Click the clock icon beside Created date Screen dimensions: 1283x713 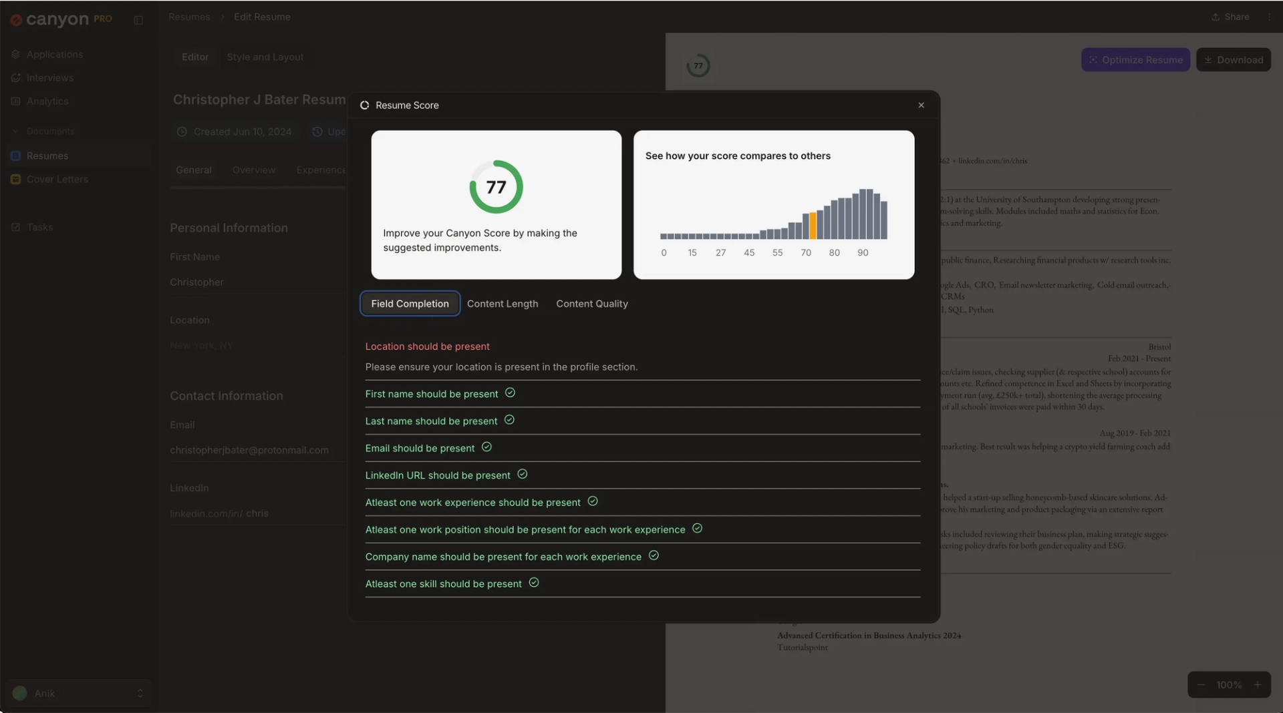coord(182,132)
